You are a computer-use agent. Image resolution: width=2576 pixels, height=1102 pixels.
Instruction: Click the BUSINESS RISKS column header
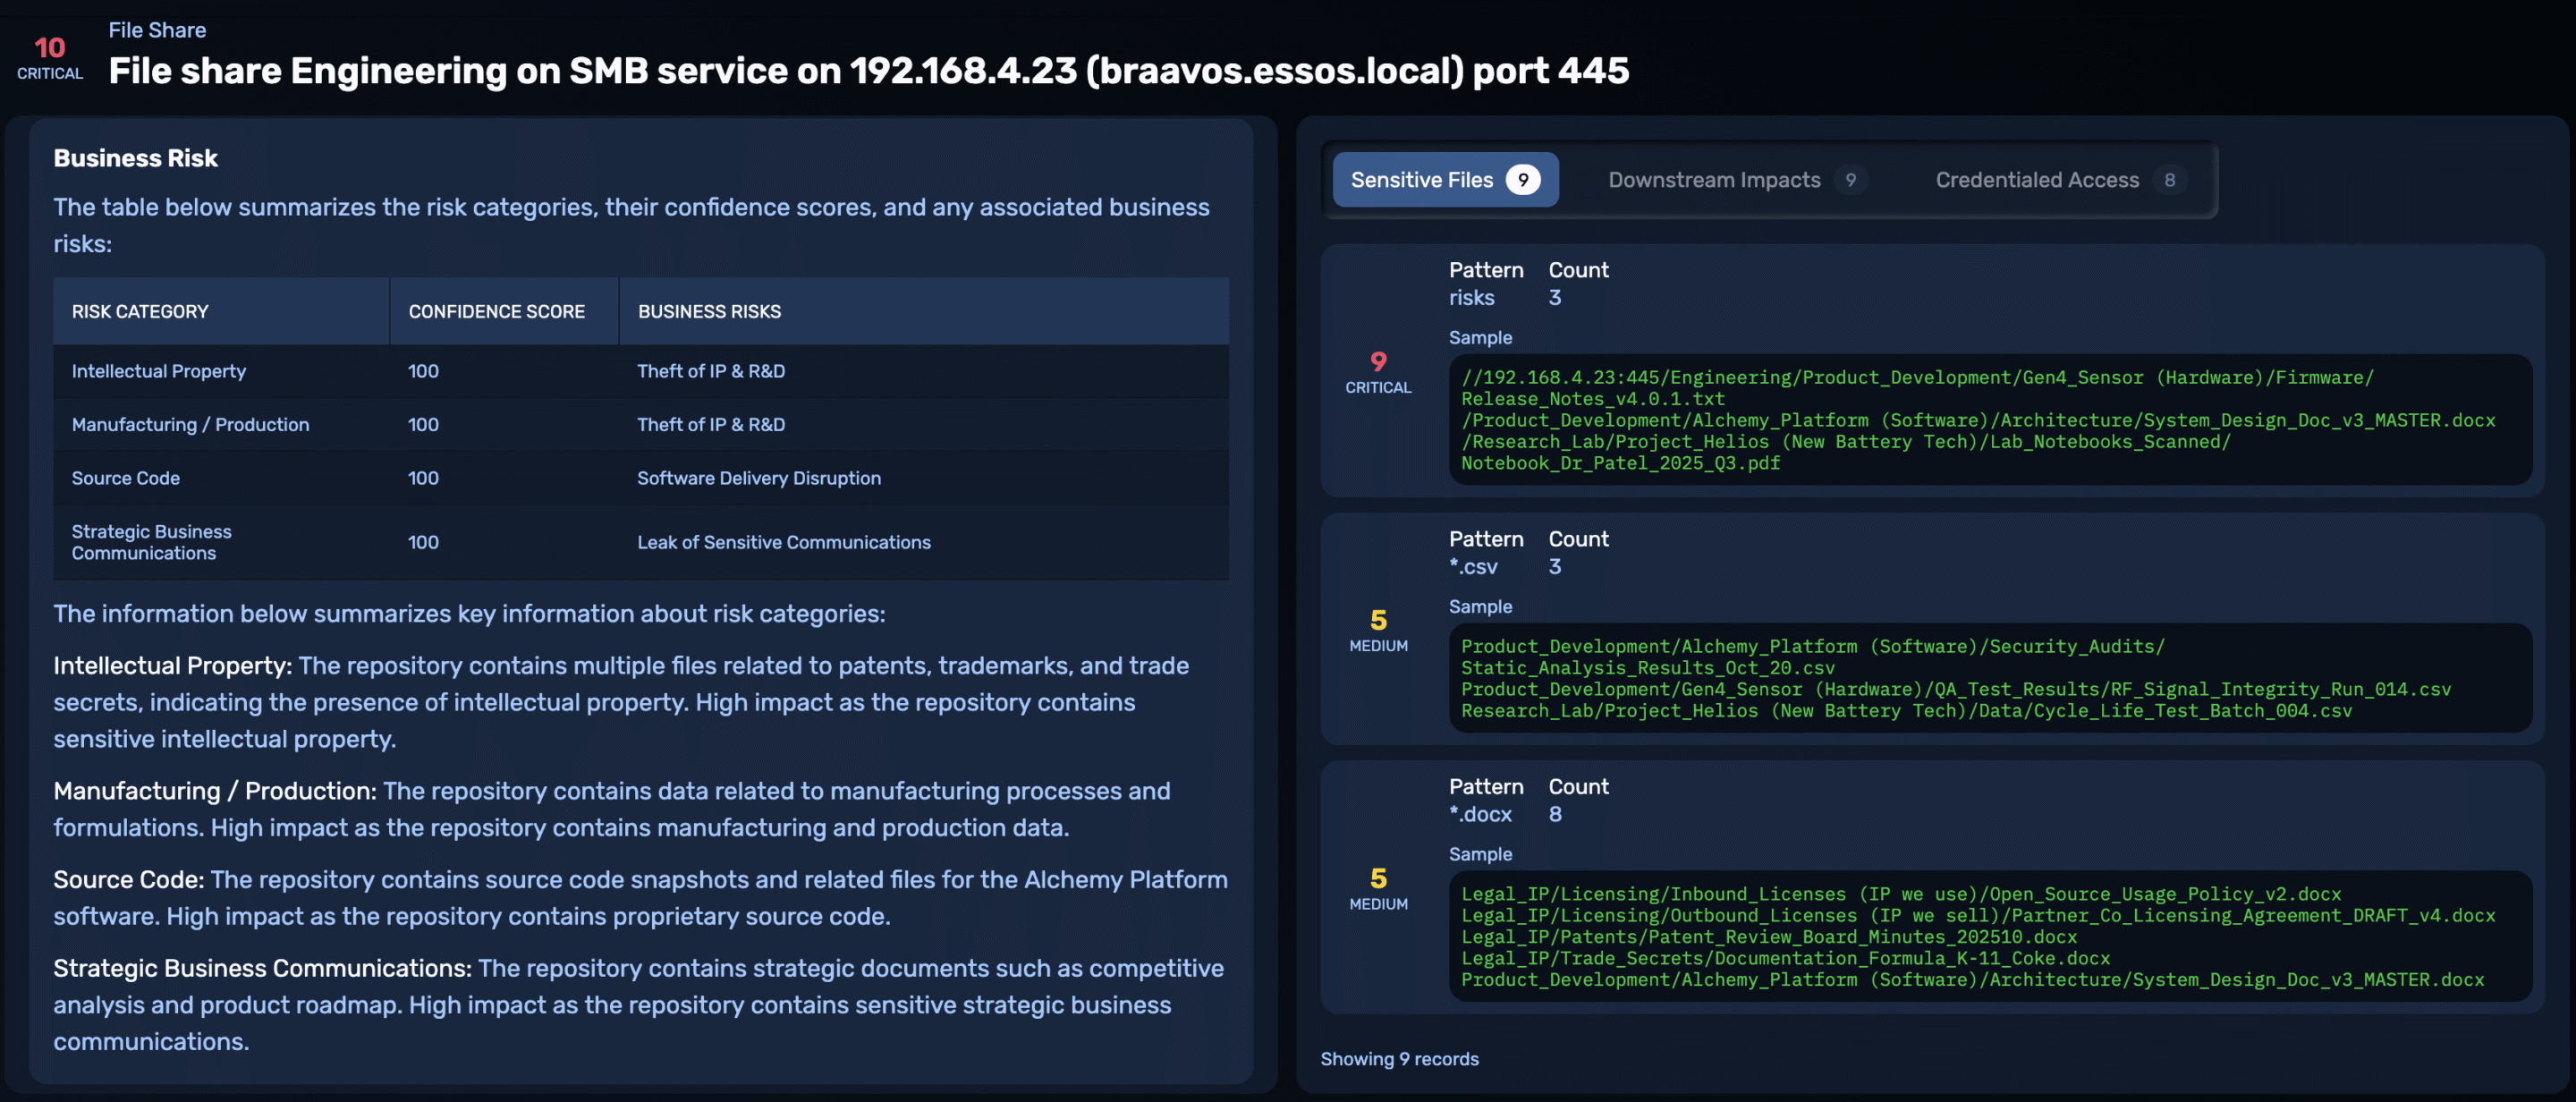point(709,312)
